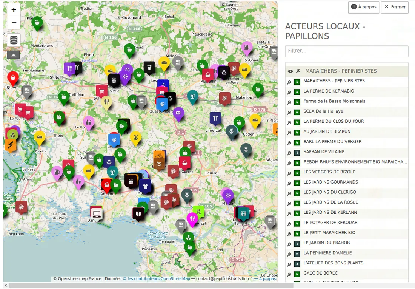The width and height of the screenshot is (415, 289).
Task: Zoom in on the map
Action: click(14, 10)
